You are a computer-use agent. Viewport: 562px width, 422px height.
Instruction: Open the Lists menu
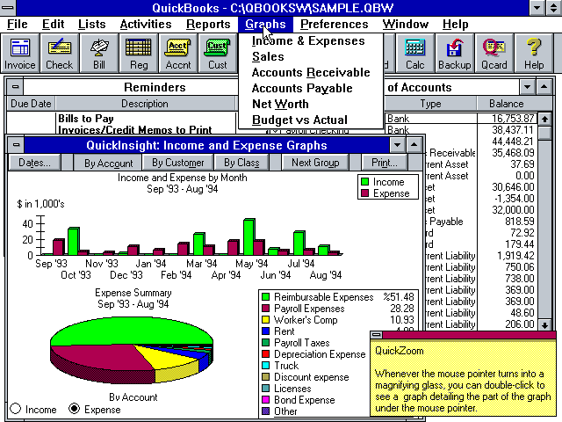coord(91,24)
